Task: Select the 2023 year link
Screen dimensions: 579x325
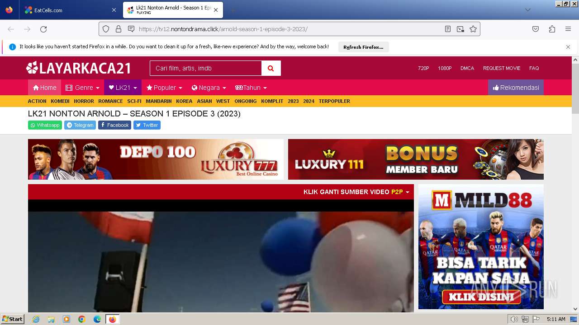Action: coord(293,101)
